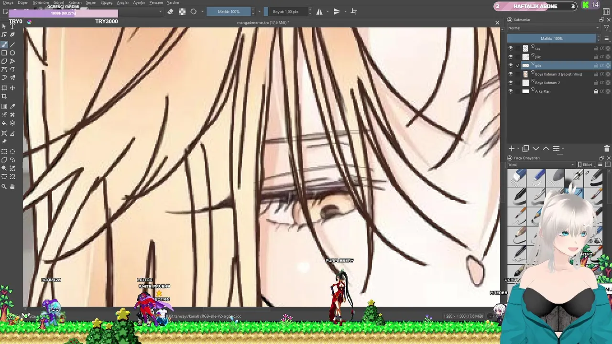Open the Ayarlar menu
The height and width of the screenshot is (344, 612).
click(x=139, y=2)
